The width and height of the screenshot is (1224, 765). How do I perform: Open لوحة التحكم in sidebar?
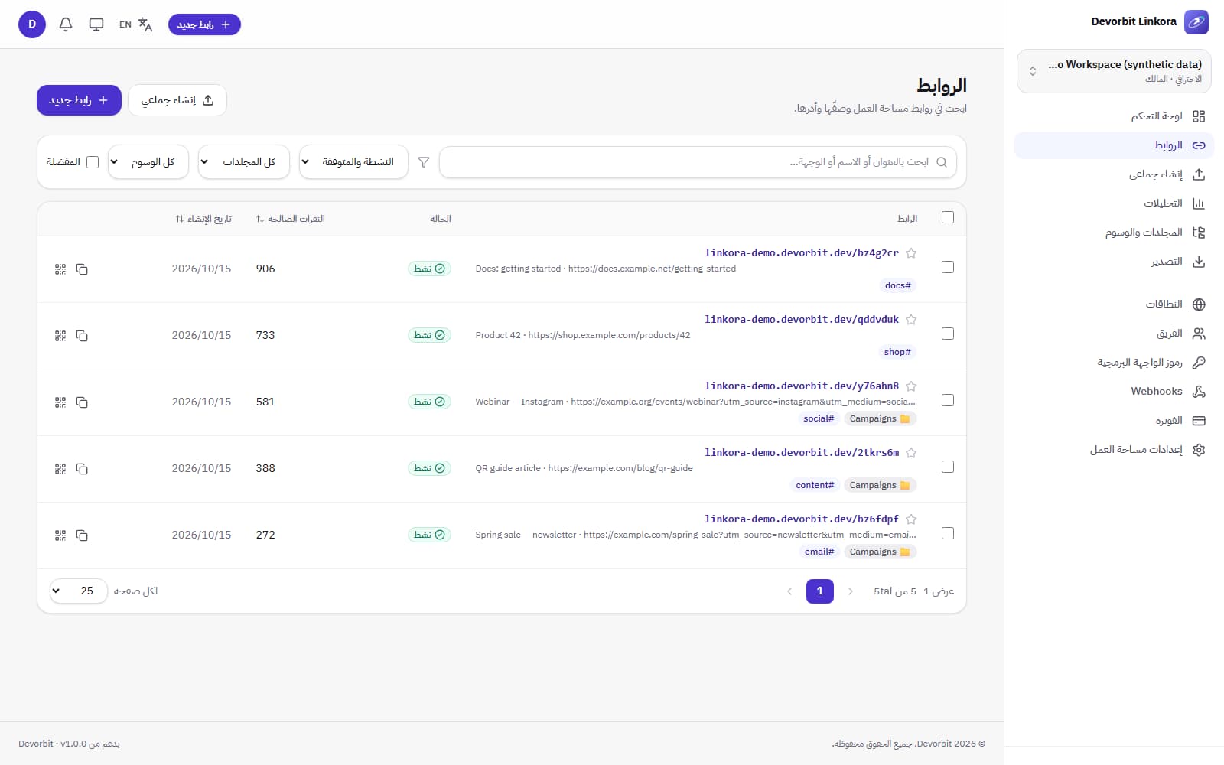coord(1114,116)
